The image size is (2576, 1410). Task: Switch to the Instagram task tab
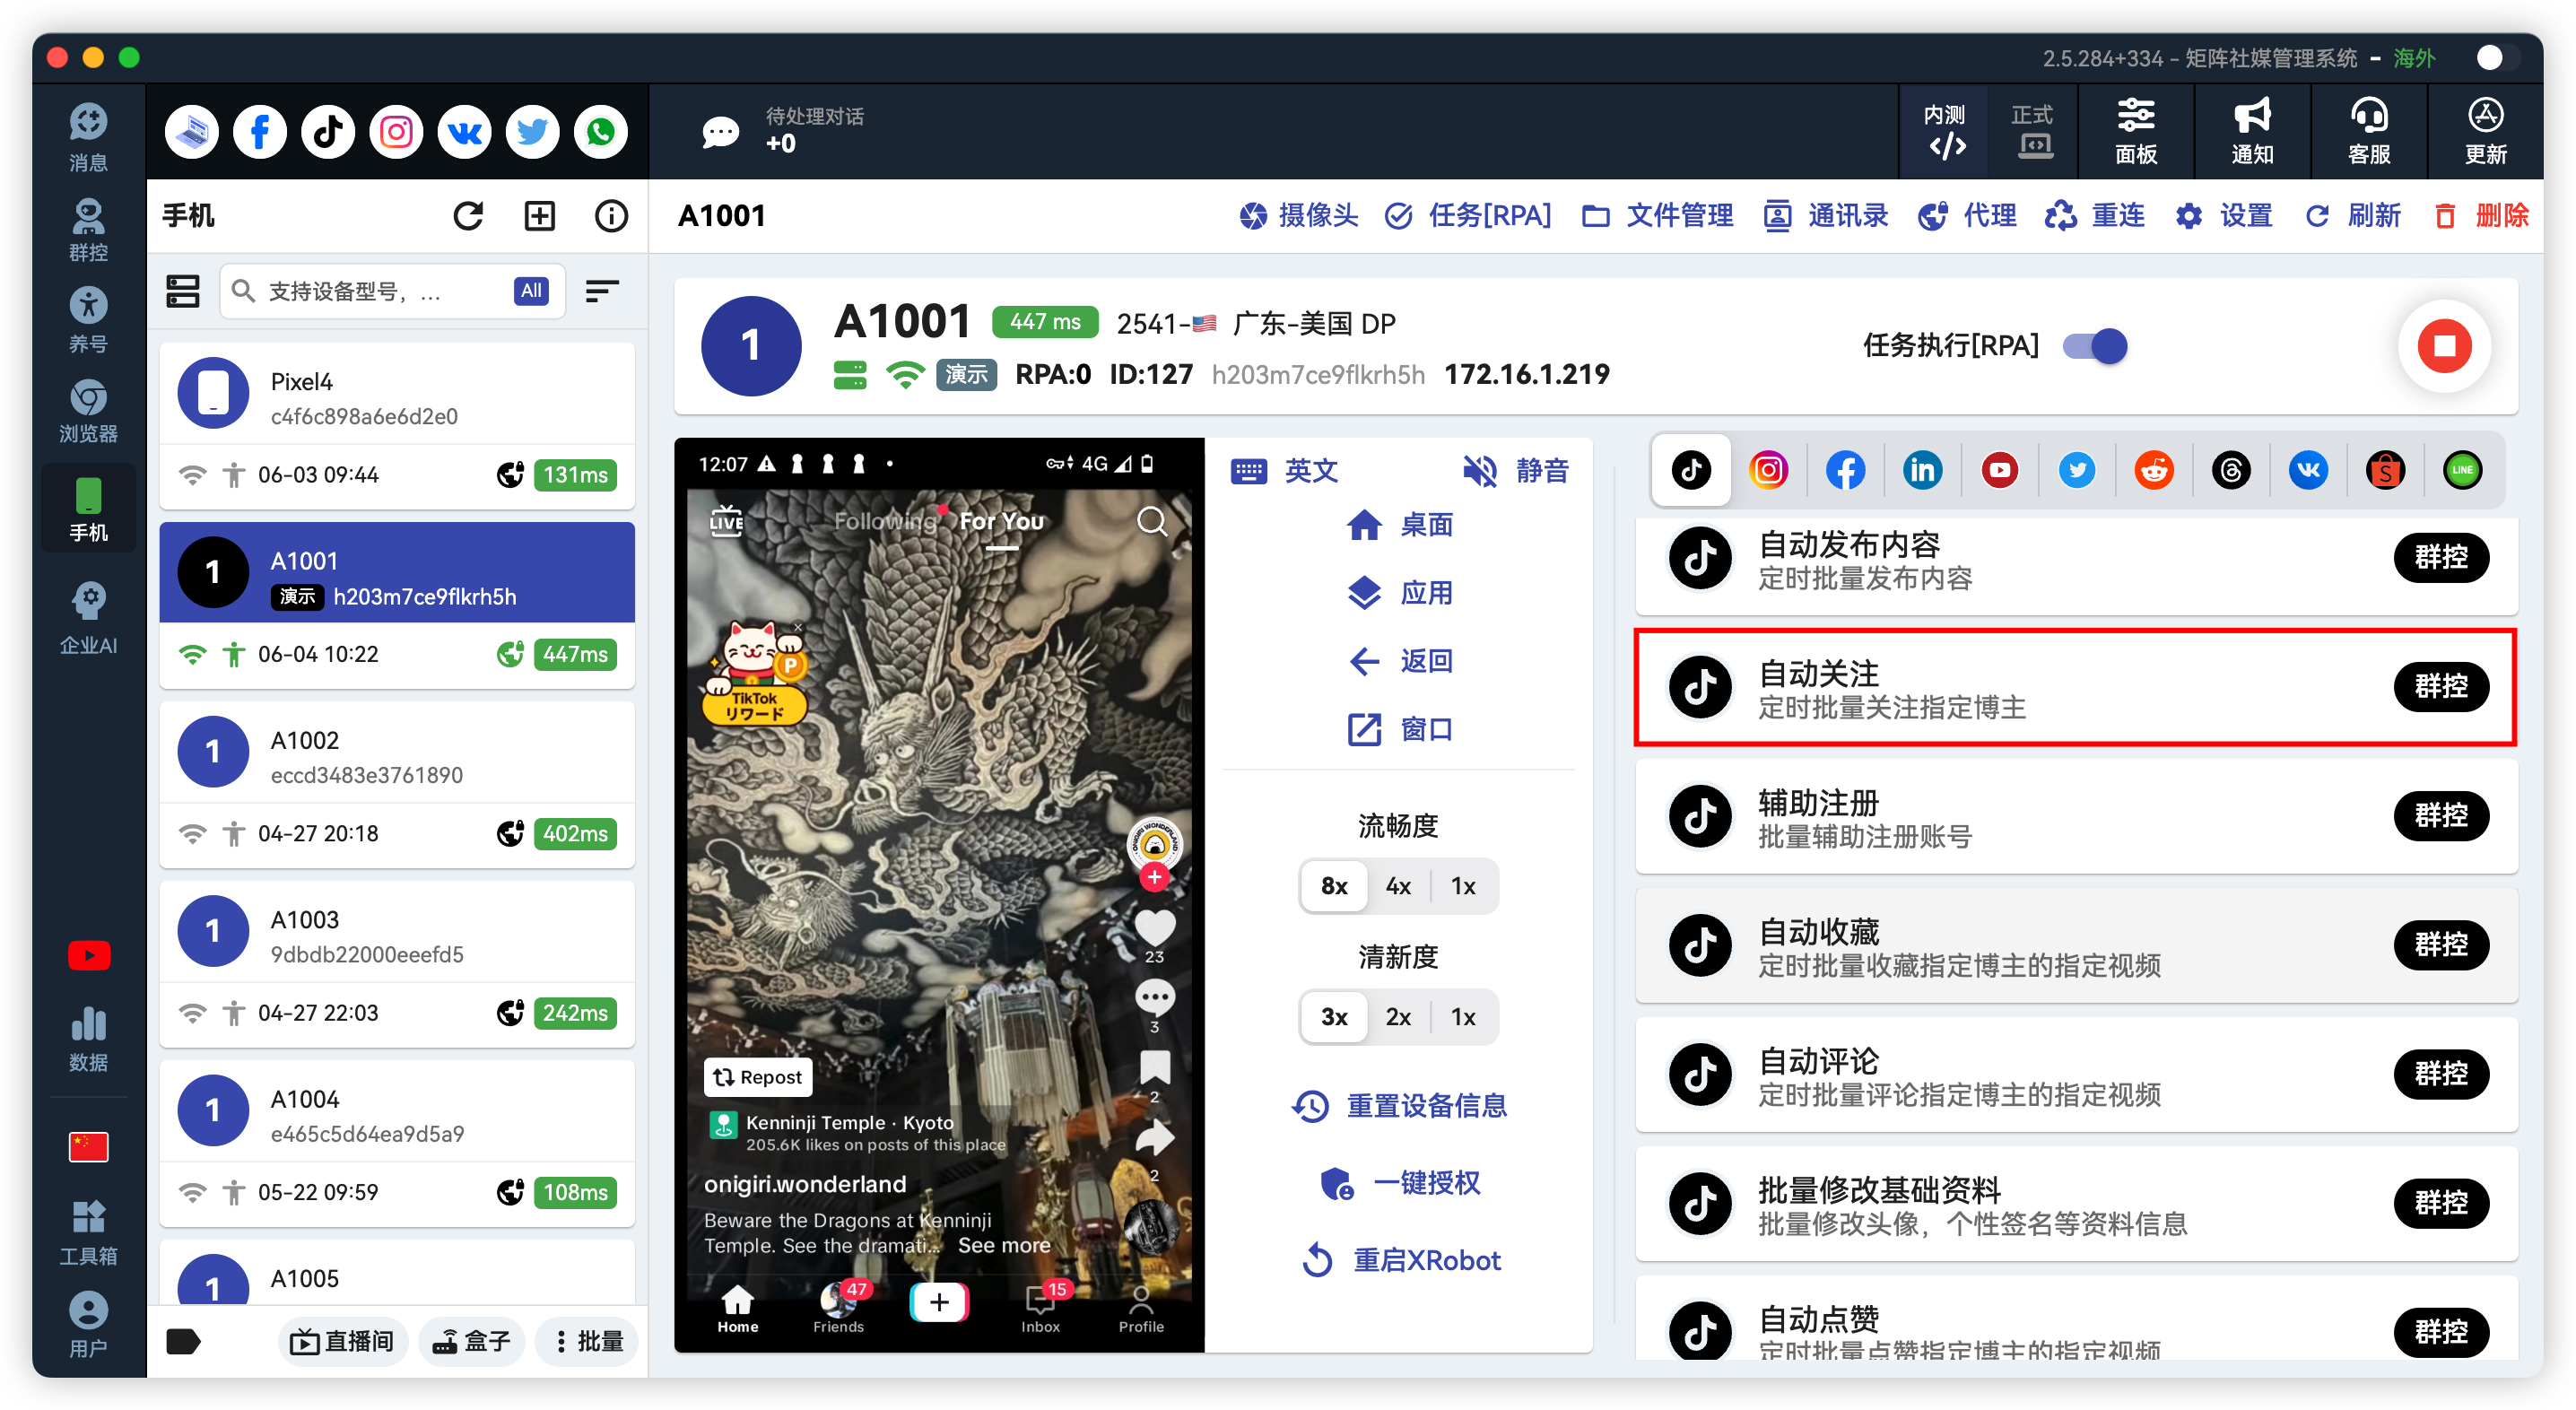point(1768,470)
